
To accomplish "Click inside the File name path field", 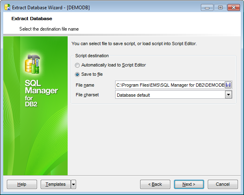I will (170, 85).
